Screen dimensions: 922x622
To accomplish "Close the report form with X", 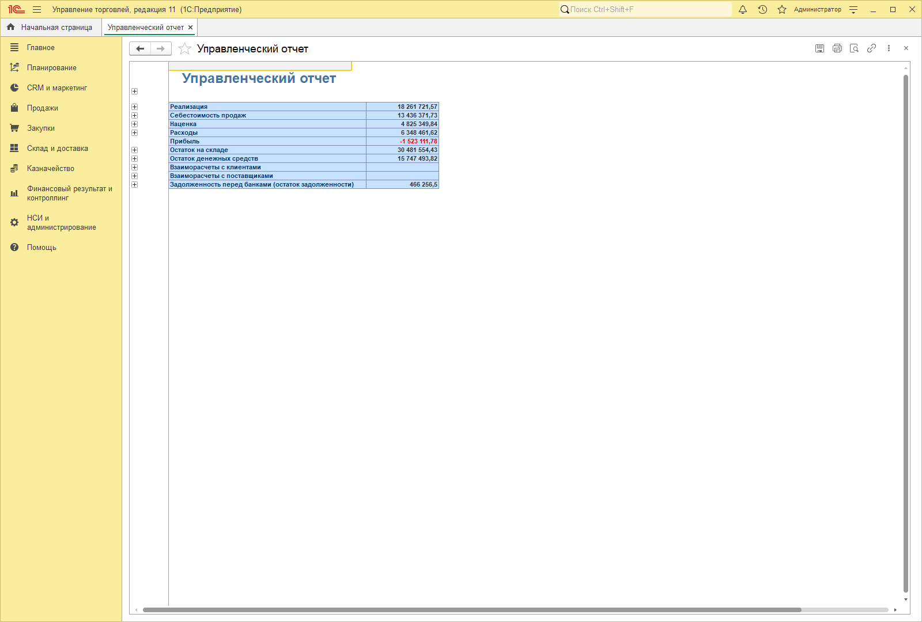I will point(906,48).
